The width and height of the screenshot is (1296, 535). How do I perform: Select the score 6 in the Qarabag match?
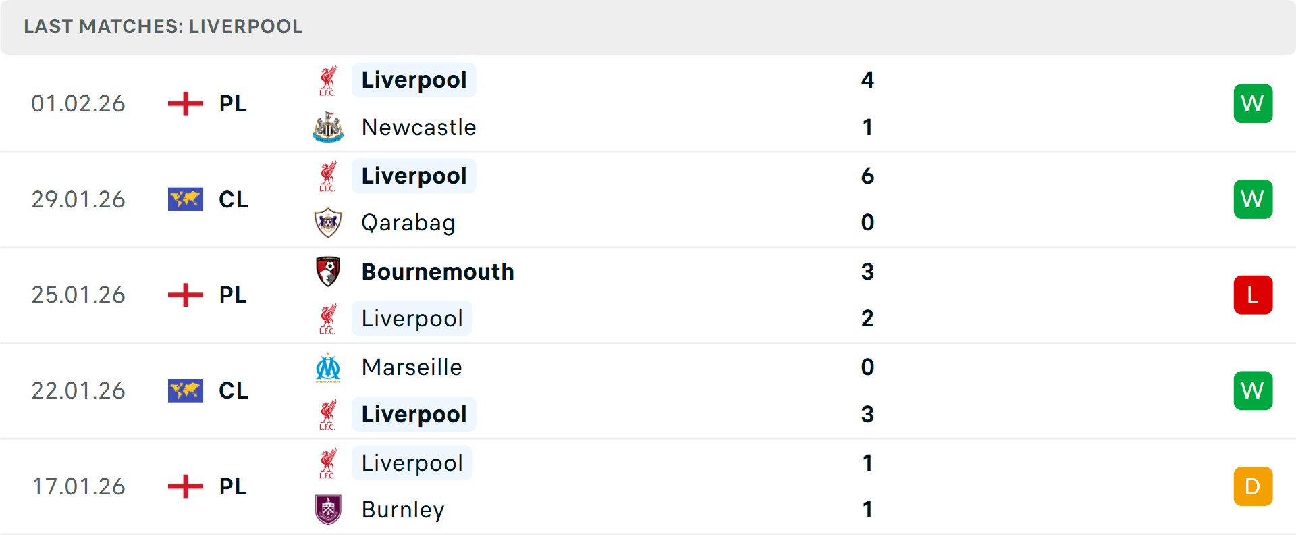[867, 176]
